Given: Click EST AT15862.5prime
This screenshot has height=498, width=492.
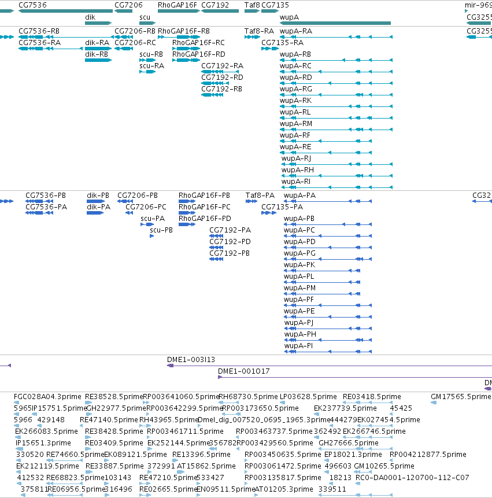Looking at the screenshot, I should (x=206, y=466).
